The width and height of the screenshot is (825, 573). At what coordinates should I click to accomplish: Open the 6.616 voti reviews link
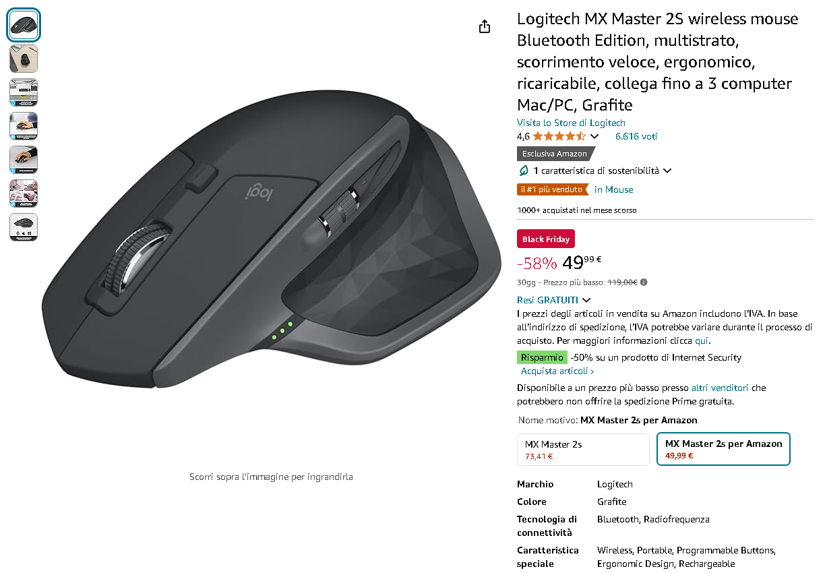636,136
